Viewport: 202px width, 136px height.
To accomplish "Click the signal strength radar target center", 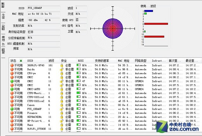I will 113,29.
